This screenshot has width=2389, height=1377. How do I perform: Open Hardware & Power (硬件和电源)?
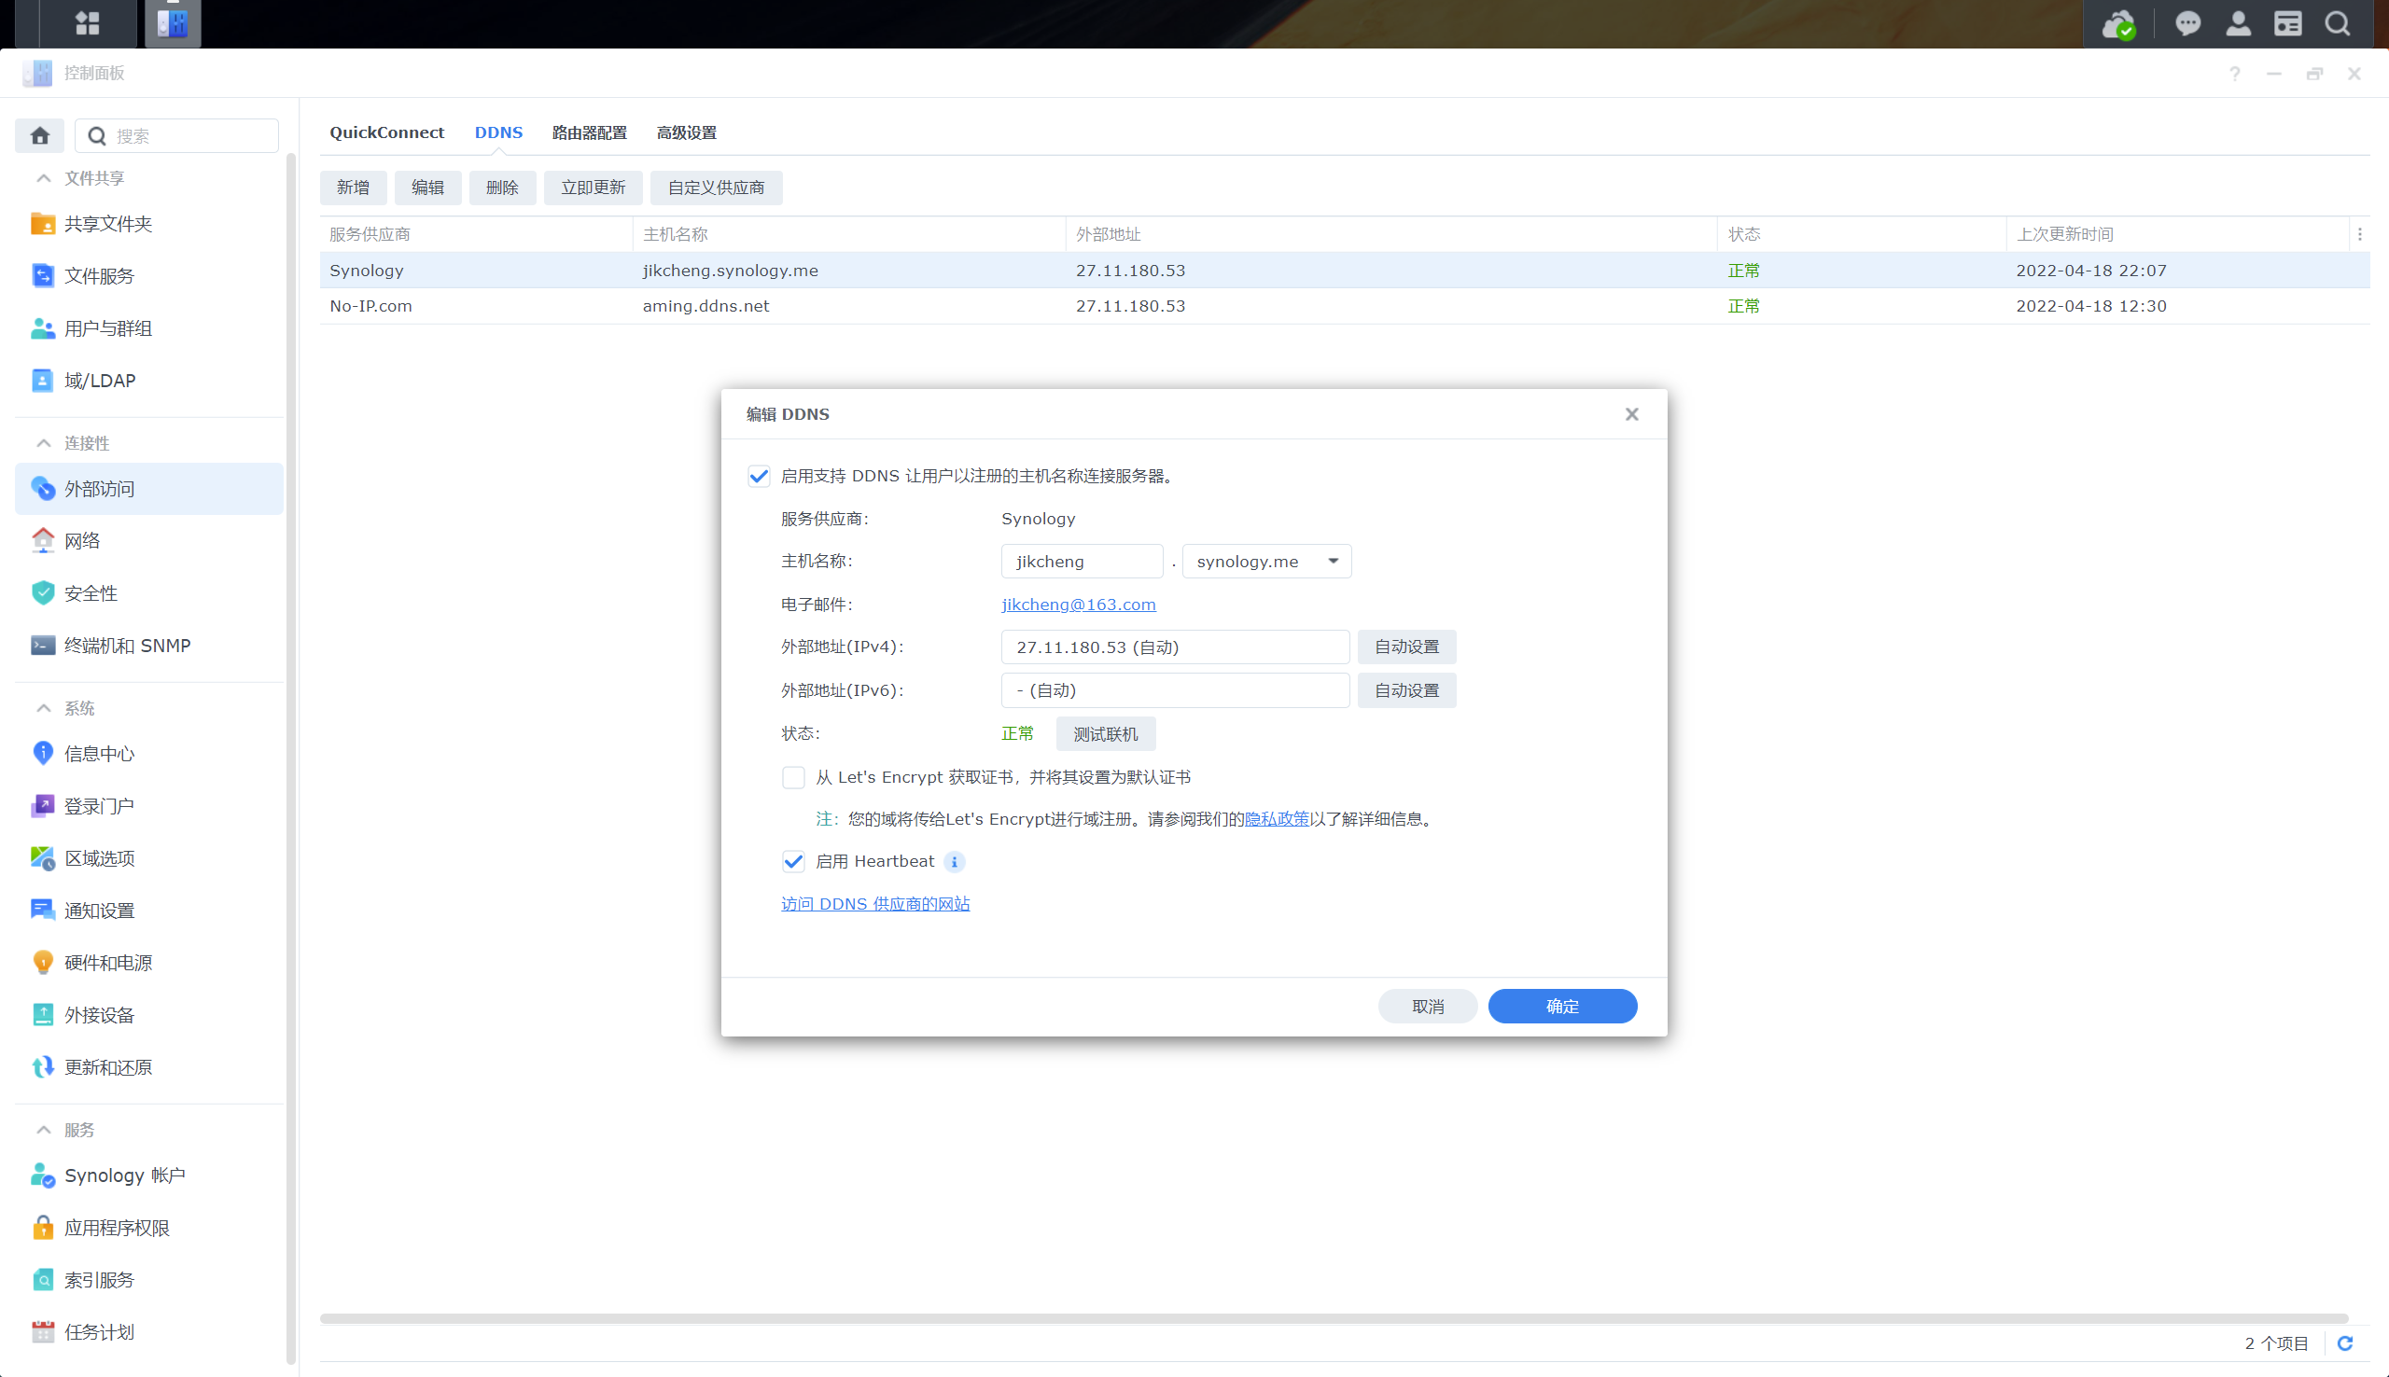click(x=149, y=963)
